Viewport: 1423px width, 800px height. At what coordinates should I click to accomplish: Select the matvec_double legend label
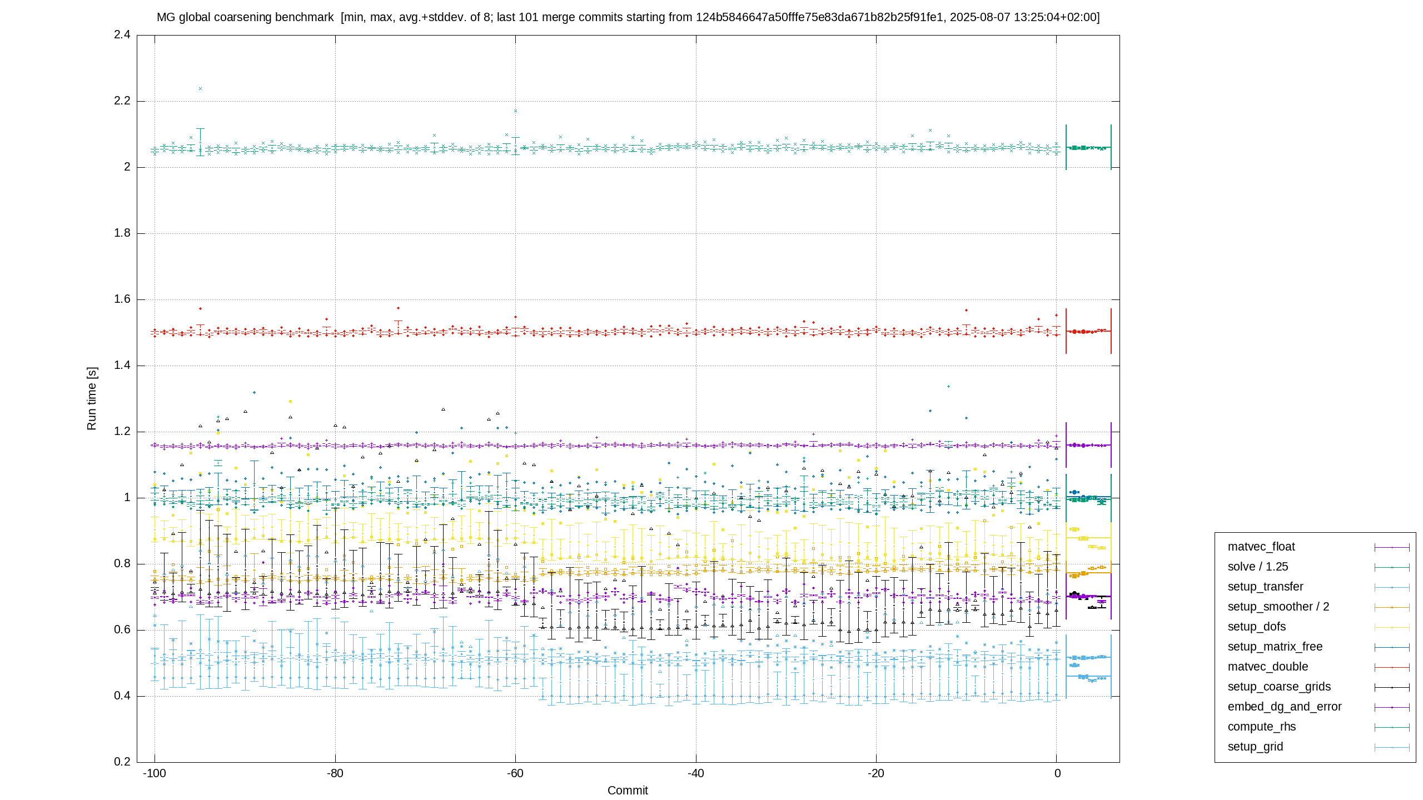[x=1267, y=667]
